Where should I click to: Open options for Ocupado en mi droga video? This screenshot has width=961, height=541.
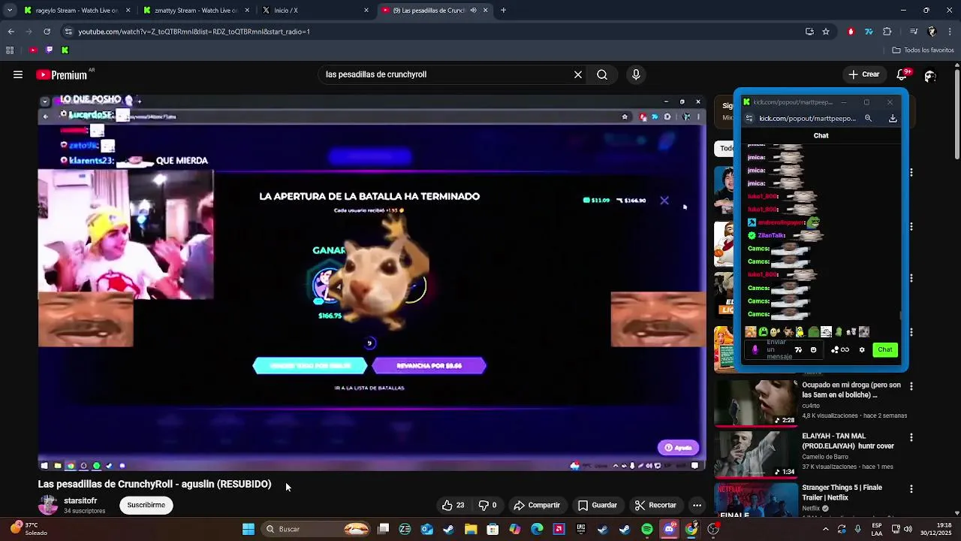(x=911, y=386)
